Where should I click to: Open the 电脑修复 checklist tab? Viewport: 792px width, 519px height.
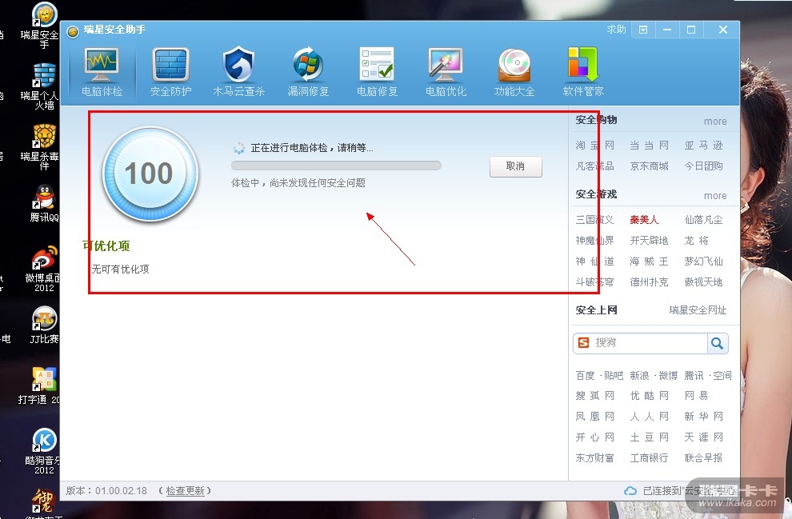click(x=377, y=72)
